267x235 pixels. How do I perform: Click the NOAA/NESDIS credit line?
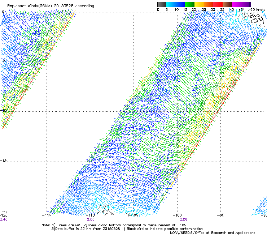[x=213, y=232]
